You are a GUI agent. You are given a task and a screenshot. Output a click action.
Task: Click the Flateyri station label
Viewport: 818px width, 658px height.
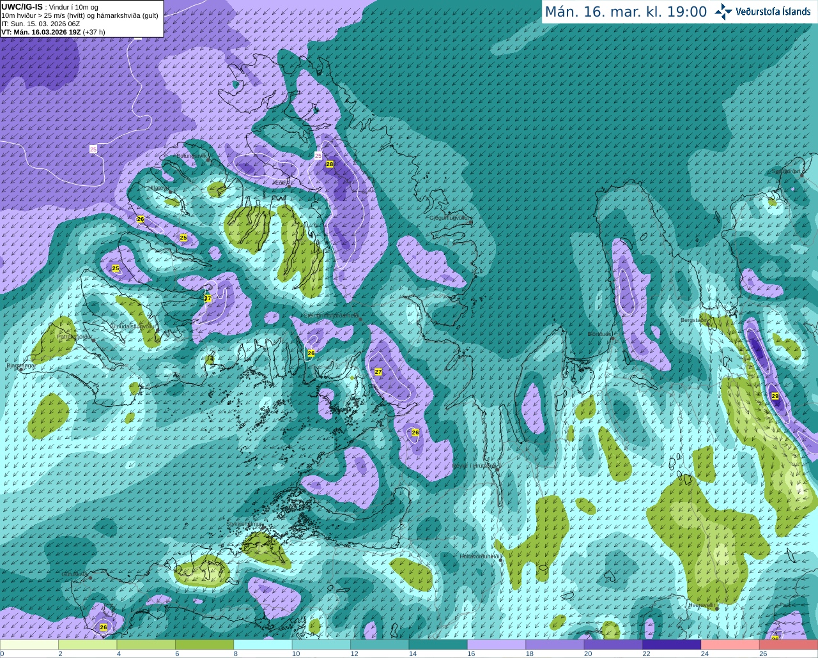(x=158, y=188)
